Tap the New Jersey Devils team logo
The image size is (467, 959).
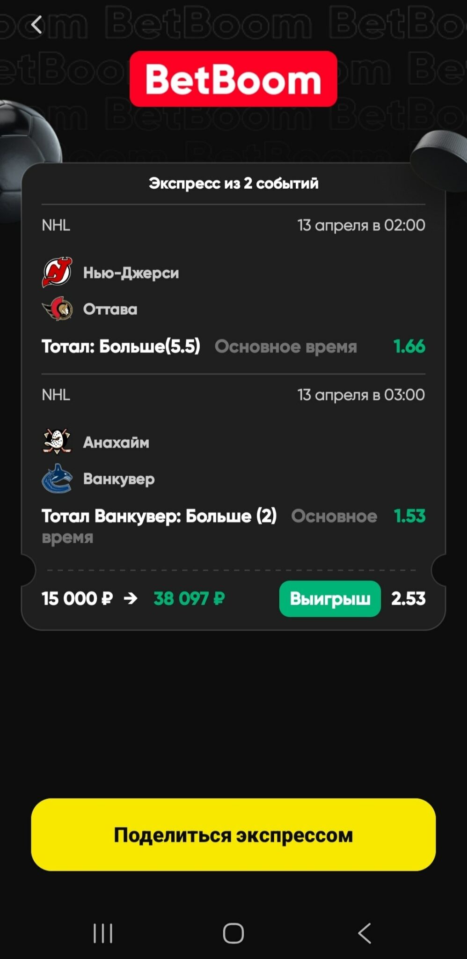[x=57, y=272]
